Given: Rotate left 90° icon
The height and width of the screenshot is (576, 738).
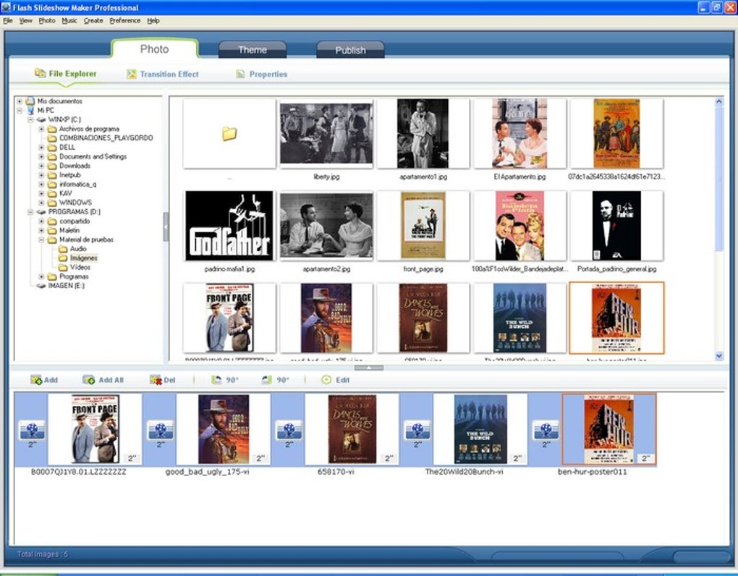Looking at the screenshot, I should tap(216, 380).
